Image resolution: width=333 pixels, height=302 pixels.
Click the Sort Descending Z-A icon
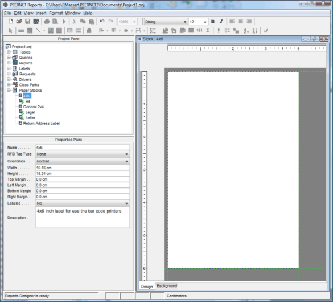255,31
